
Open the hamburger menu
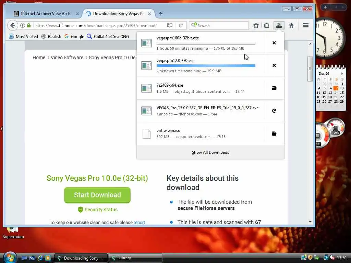[x=306, y=25]
